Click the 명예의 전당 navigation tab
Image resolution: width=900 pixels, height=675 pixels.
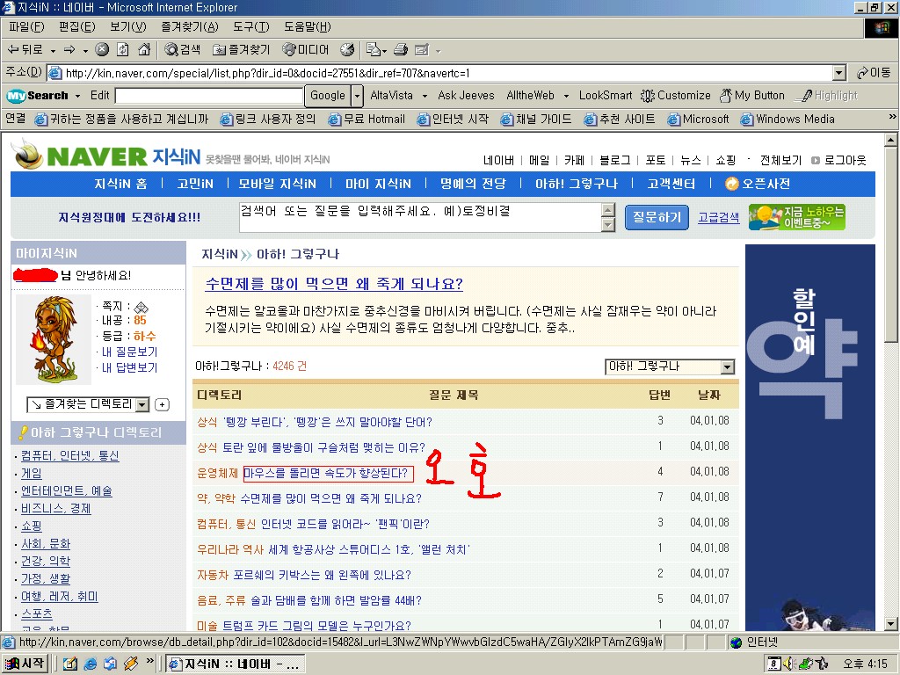click(x=473, y=184)
